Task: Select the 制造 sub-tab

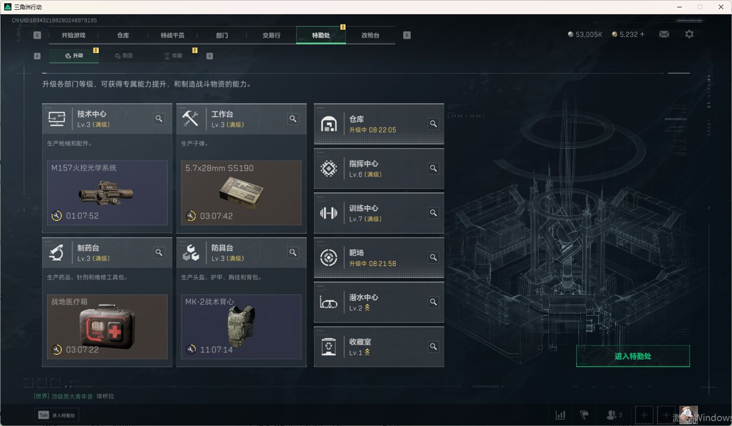Action: pos(124,56)
